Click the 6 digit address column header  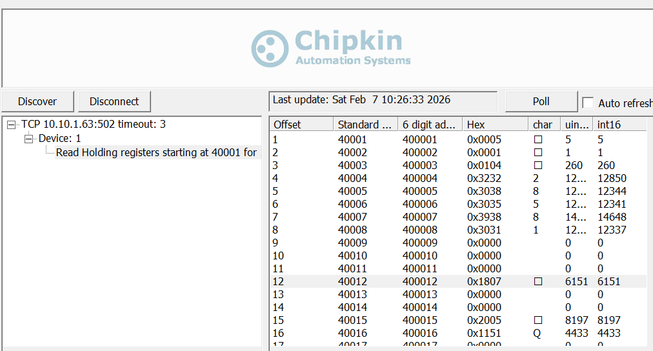(x=430, y=125)
